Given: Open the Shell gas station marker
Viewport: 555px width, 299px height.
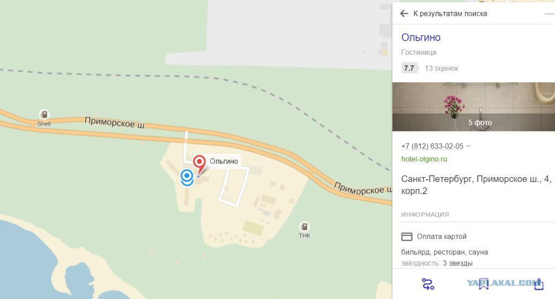Looking at the screenshot, I should coord(44,114).
